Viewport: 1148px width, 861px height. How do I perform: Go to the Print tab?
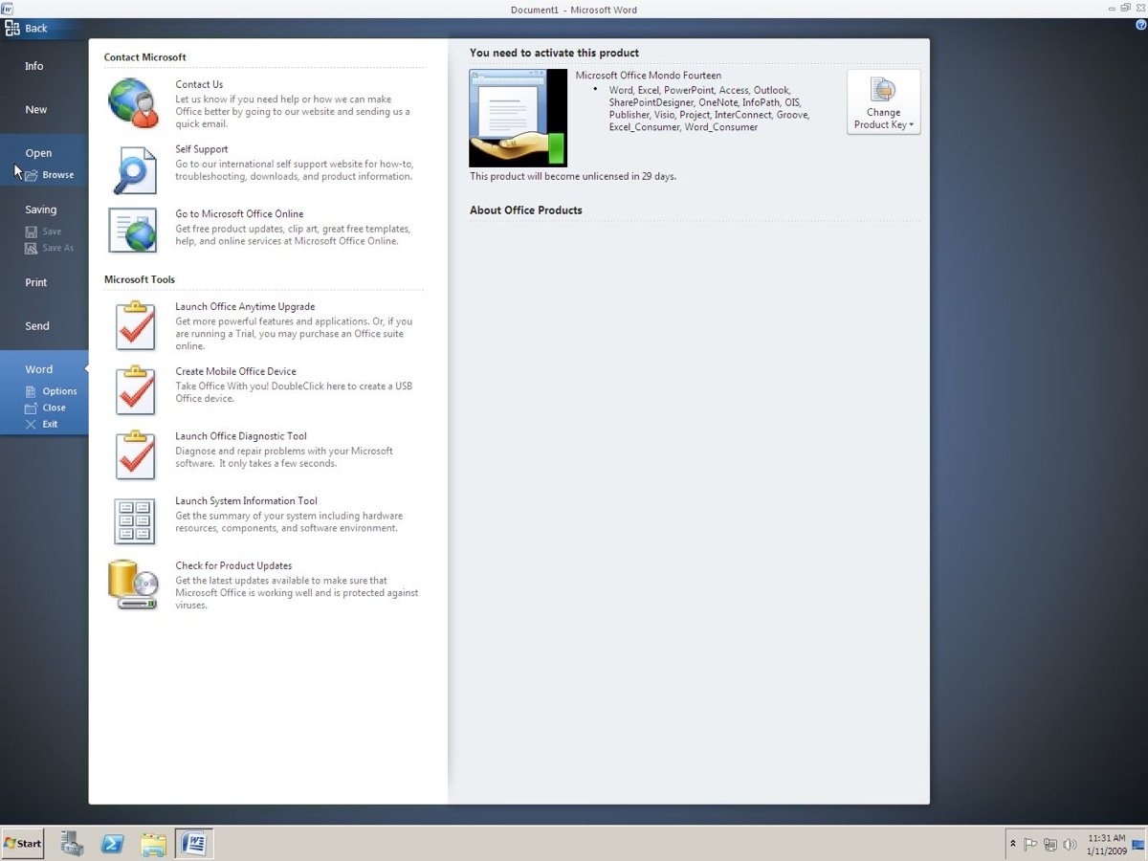point(36,283)
